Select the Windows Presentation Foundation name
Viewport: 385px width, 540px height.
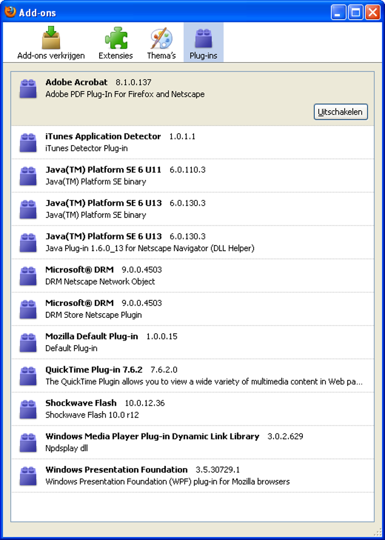point(116,470)
